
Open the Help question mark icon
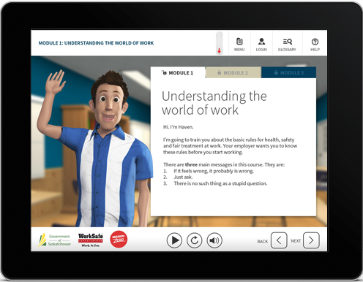315,42
